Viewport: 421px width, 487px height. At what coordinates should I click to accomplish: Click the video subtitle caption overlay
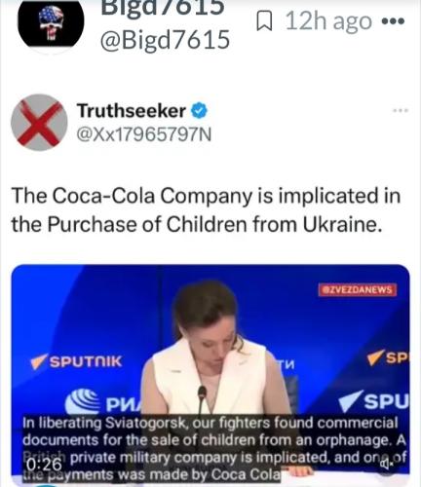pyautogui.click(x=214, y=449)
